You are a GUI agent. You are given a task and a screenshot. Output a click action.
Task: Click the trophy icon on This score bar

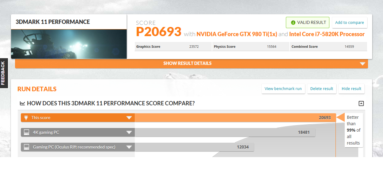click(26, 117)
